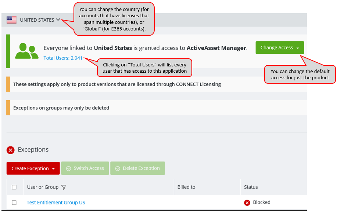Viewport: 337px width, 211px height.
Task: Tick the select-all checkbox in table header
Action: click(x=14, y=187)
